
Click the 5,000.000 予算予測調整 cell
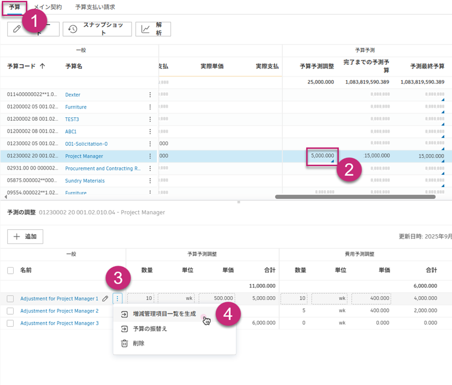pyautogui.click(x=322, y=157)
